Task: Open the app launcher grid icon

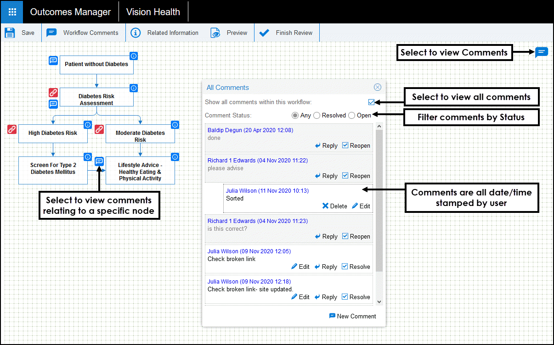Action: [12, 12]
